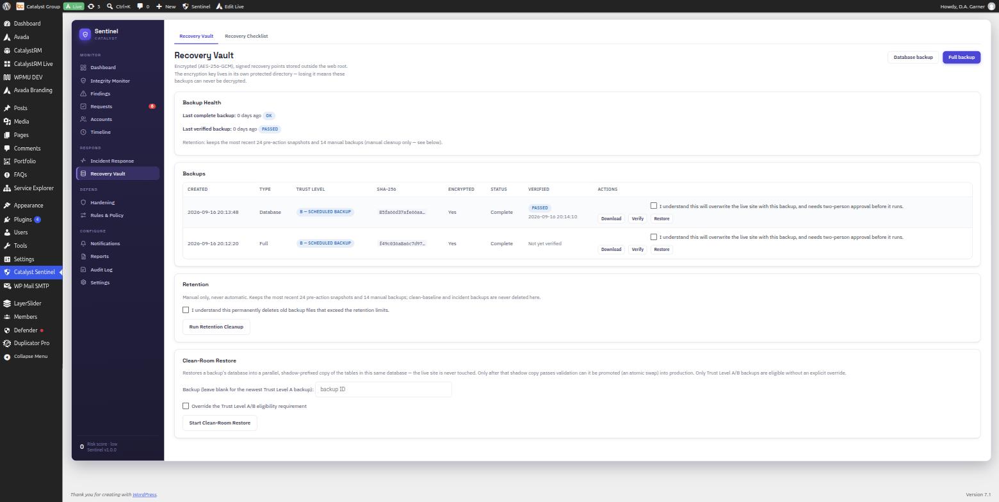Viewport: 999px width, 502px height.
Task: Open the Sentinel dashboard icon in sidebar
Action: 83,67
